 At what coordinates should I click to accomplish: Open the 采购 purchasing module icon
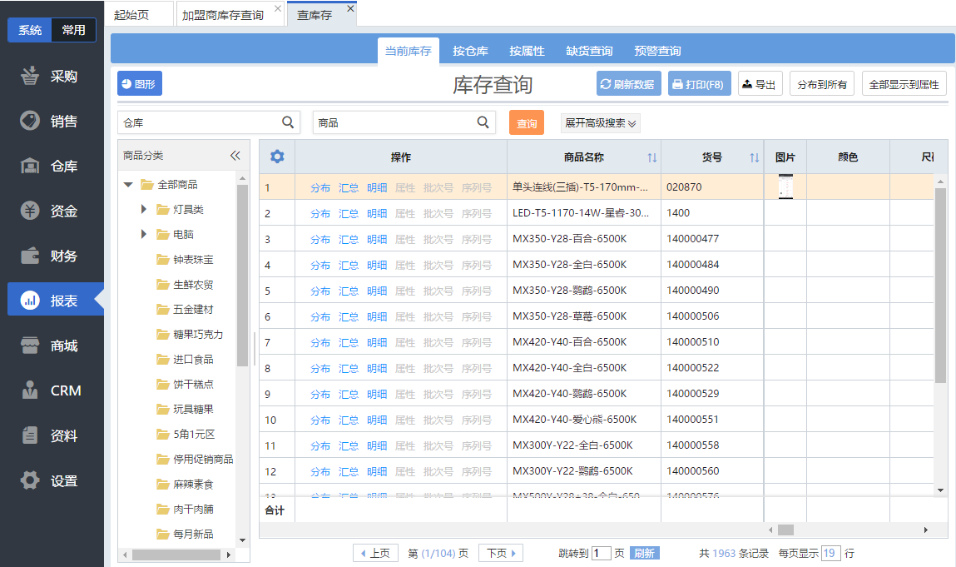(x=31, y=76)
